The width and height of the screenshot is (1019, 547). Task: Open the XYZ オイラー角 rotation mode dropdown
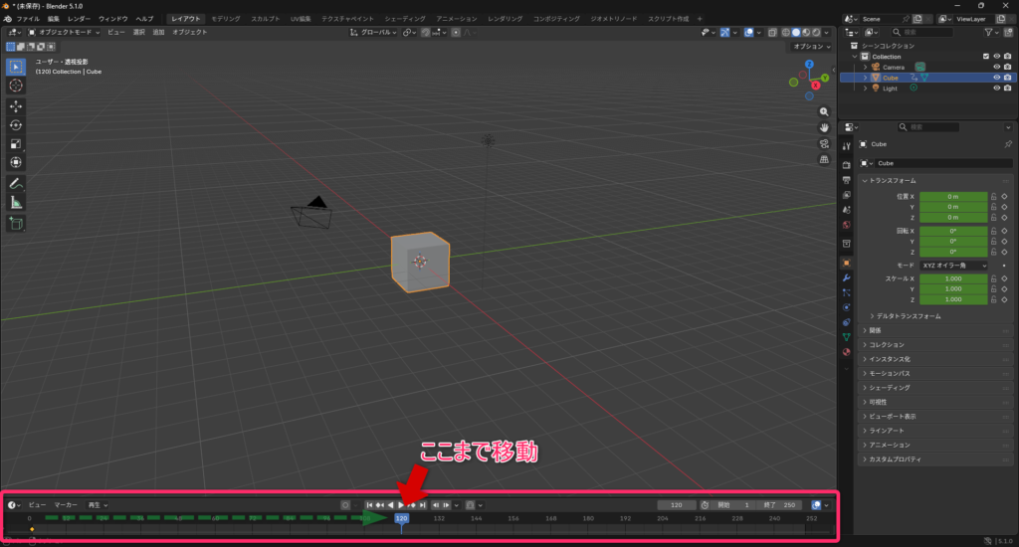(953, 266)
